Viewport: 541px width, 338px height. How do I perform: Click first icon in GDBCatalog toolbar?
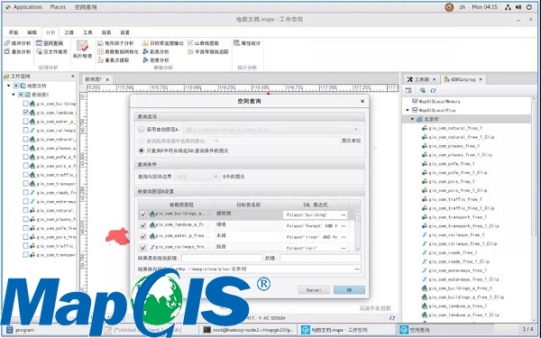tap(408, 90)
